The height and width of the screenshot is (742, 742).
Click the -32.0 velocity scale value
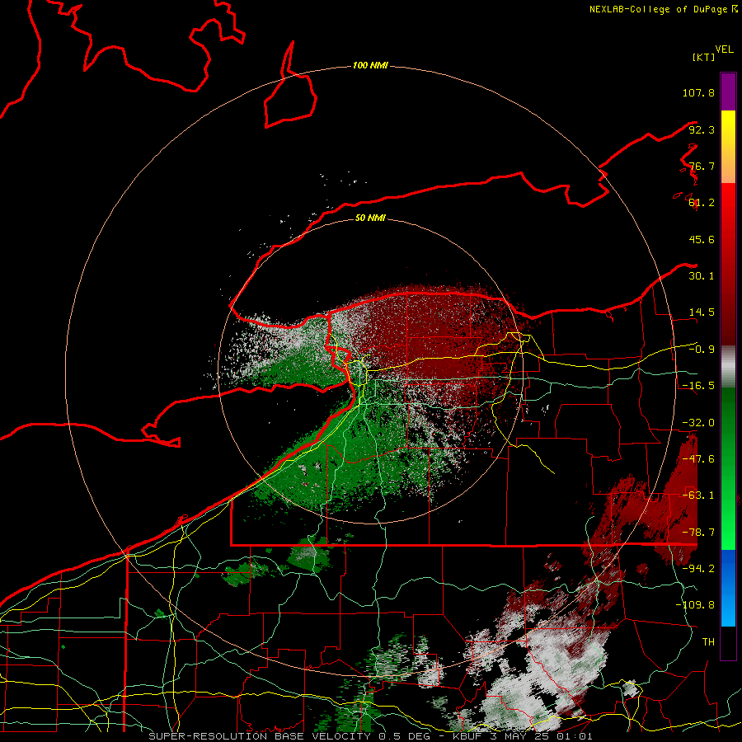698,423
